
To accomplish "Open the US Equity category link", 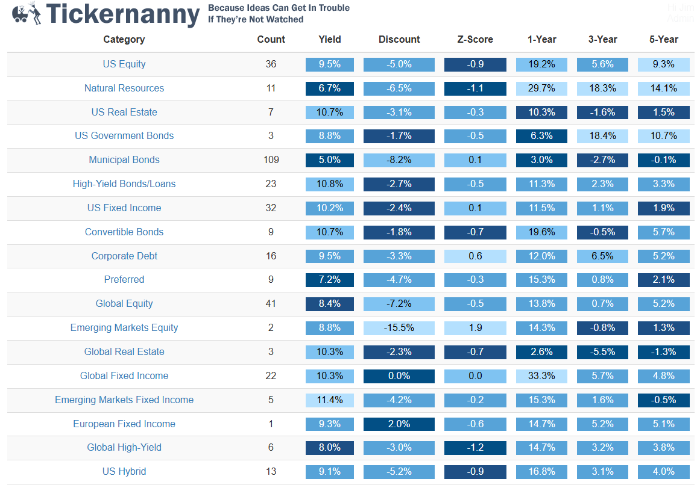I will [124, 64].
